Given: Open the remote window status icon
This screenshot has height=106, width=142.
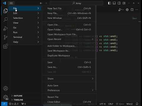Looking at the screenshot, I should pos(4,104).
